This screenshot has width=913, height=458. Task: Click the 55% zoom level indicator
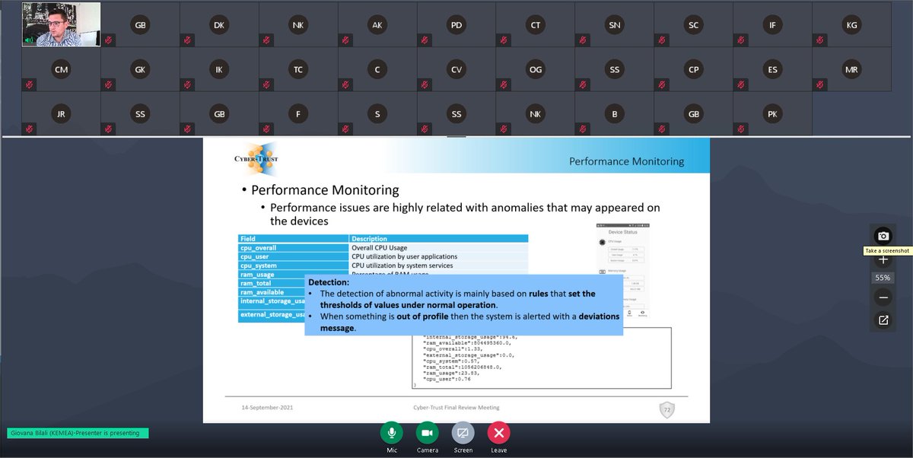click(883, 277)
